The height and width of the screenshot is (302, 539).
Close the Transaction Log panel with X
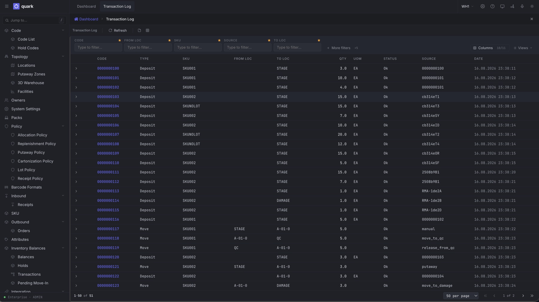click(x=532, y=19)
